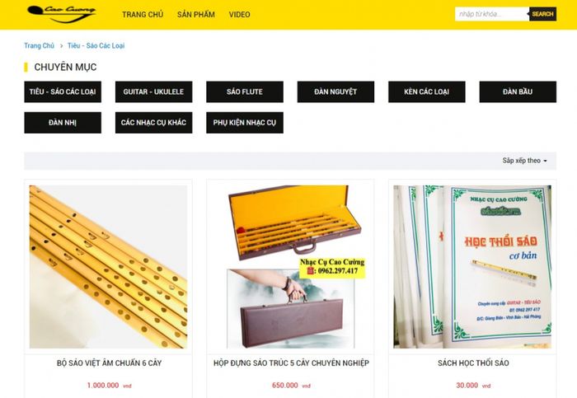Open the Trang Chủ menu item
This screenshot has width=577, height=398.
(x=143, y=15)
